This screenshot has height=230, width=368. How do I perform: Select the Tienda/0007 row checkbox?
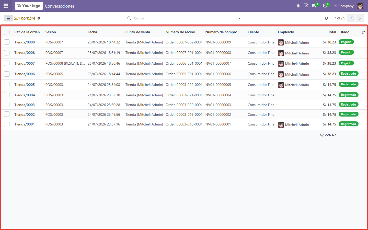7,63
